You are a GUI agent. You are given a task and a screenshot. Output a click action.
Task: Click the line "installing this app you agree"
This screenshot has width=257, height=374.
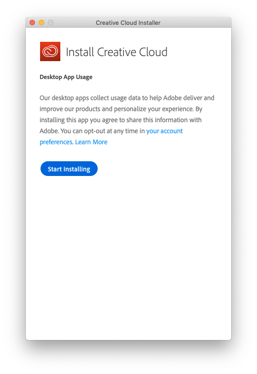point(121,120)
